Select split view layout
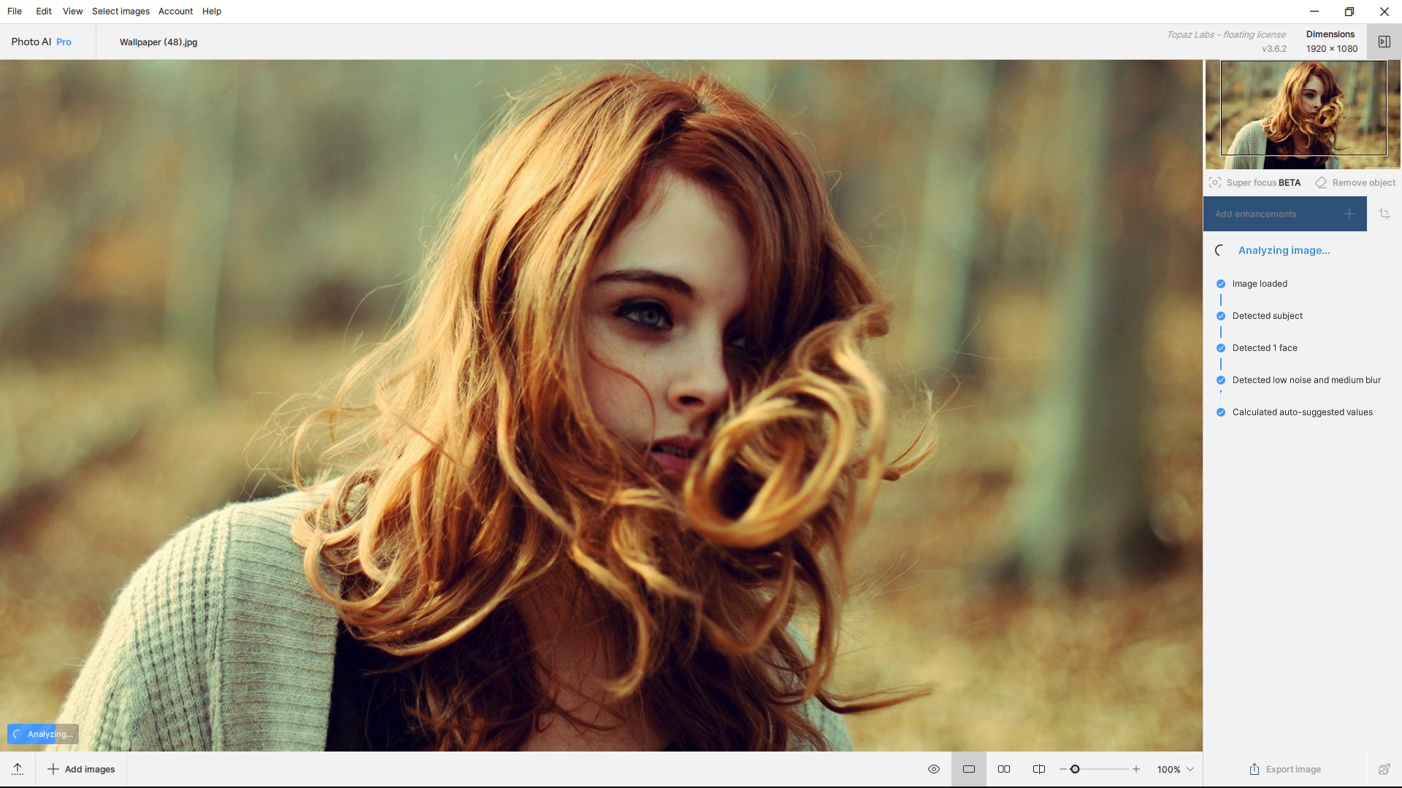This screenshot has width=1402, height=788. point(1039,769)
